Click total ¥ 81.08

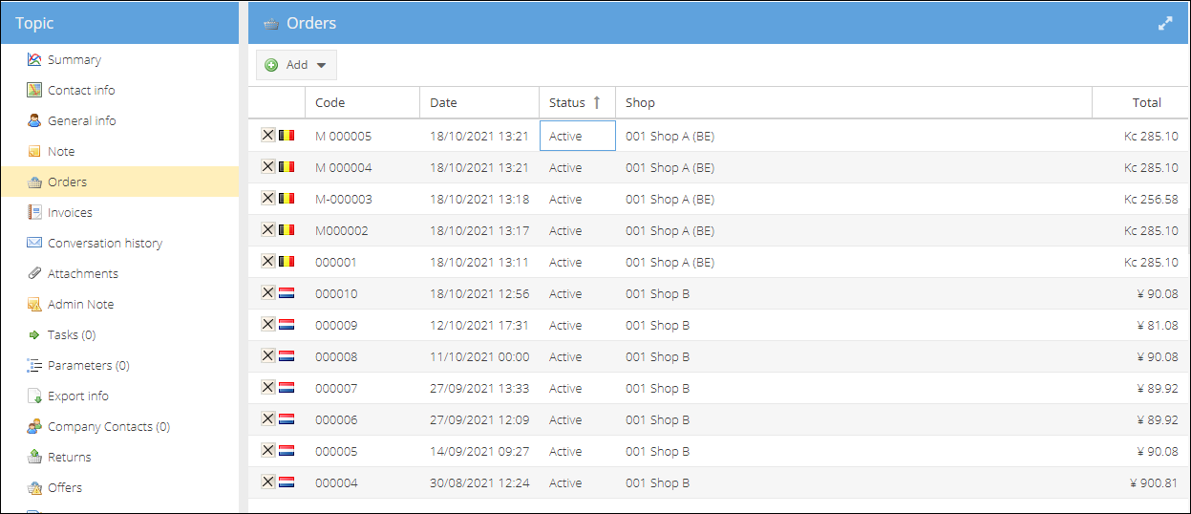(1158, 325)
